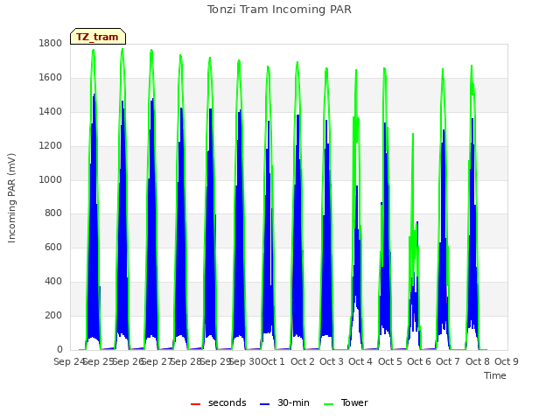Select the 30-min legend entry
This screenshot has height=420, width=560.
[284, 402]
